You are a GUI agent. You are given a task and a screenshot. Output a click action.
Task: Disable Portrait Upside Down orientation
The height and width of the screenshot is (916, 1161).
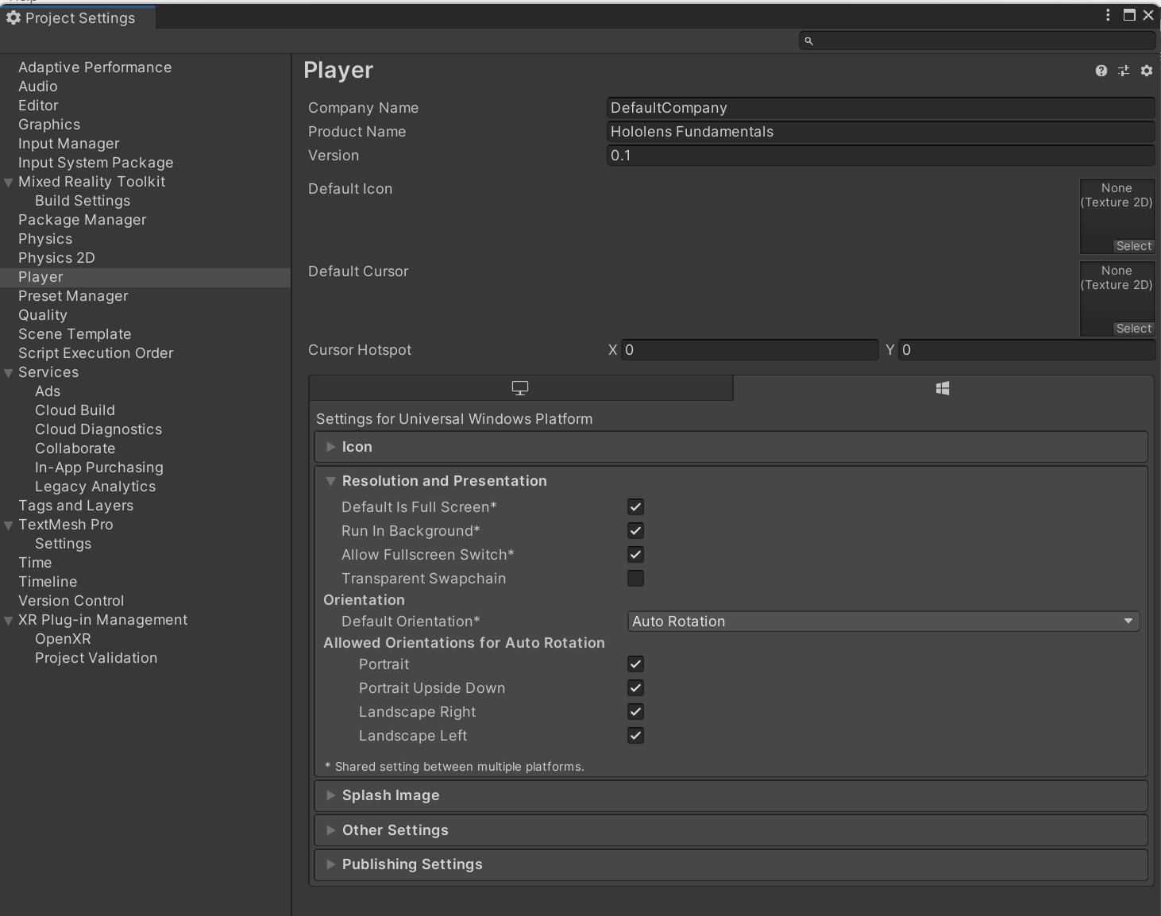click(x=635, y=688)
